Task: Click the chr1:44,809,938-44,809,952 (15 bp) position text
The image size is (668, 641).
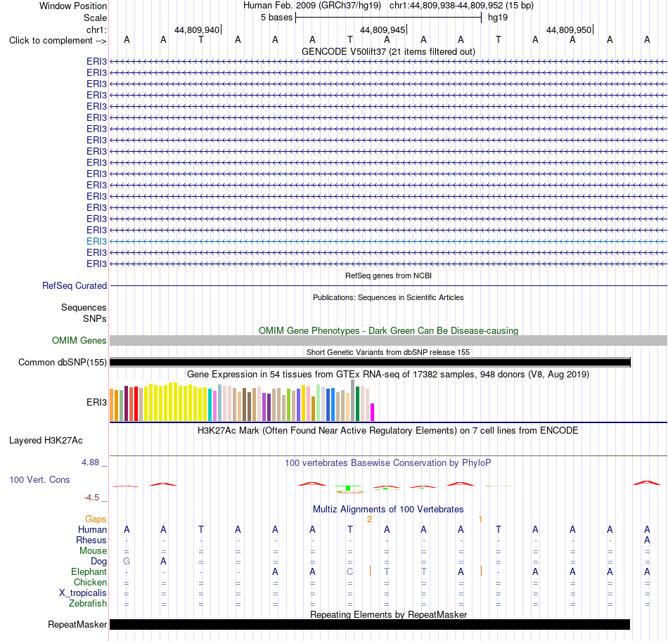Action: tap(461, 6)
